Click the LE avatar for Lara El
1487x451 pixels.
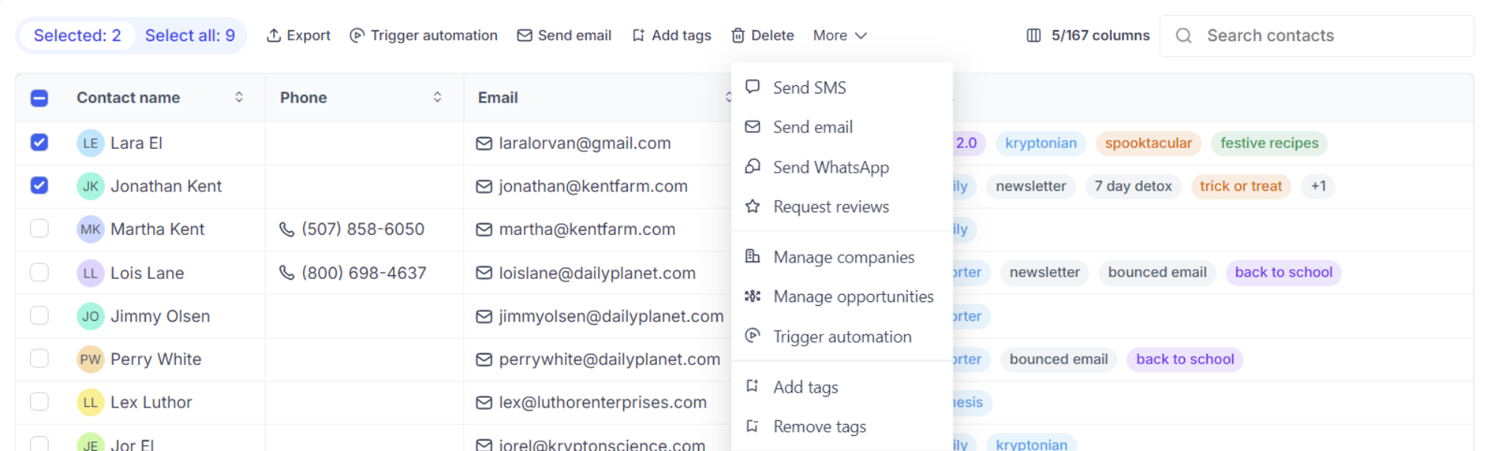point(91,143)
